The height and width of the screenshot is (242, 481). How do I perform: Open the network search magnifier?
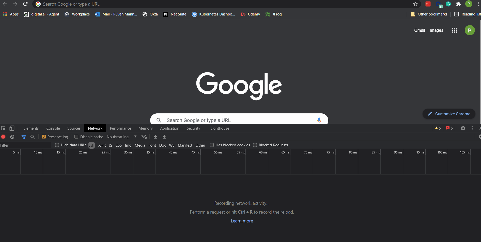33,137
